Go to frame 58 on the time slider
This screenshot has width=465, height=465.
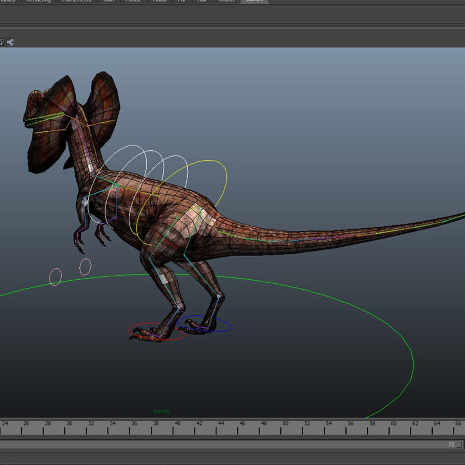372,424
